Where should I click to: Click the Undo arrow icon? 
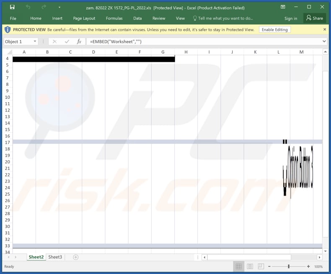coord(28,7)
